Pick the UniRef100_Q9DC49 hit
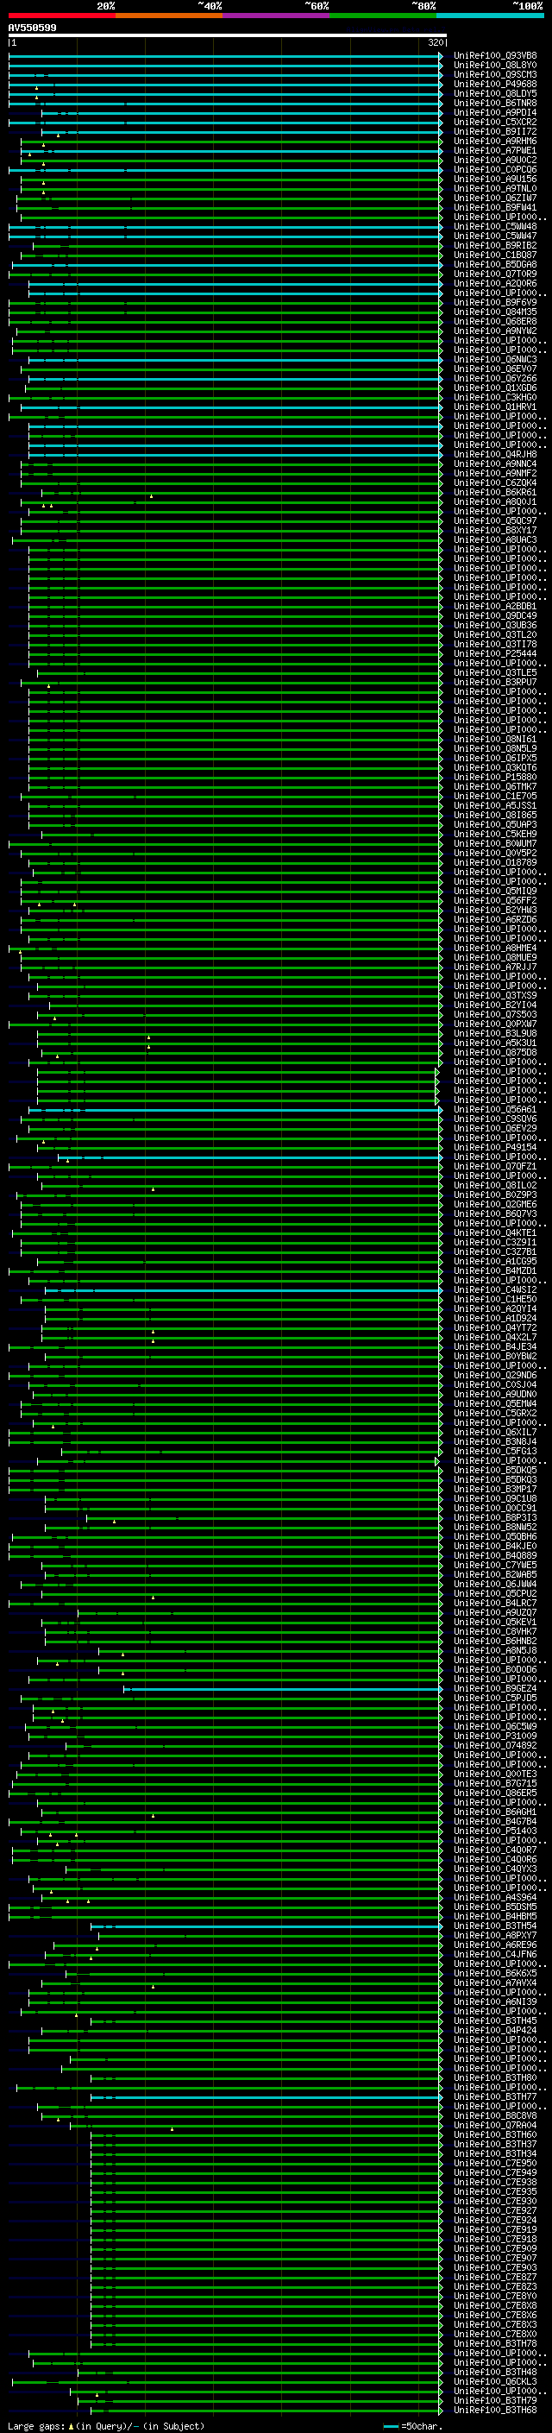Screen dimensions: 552x2433 pos(495,616)
